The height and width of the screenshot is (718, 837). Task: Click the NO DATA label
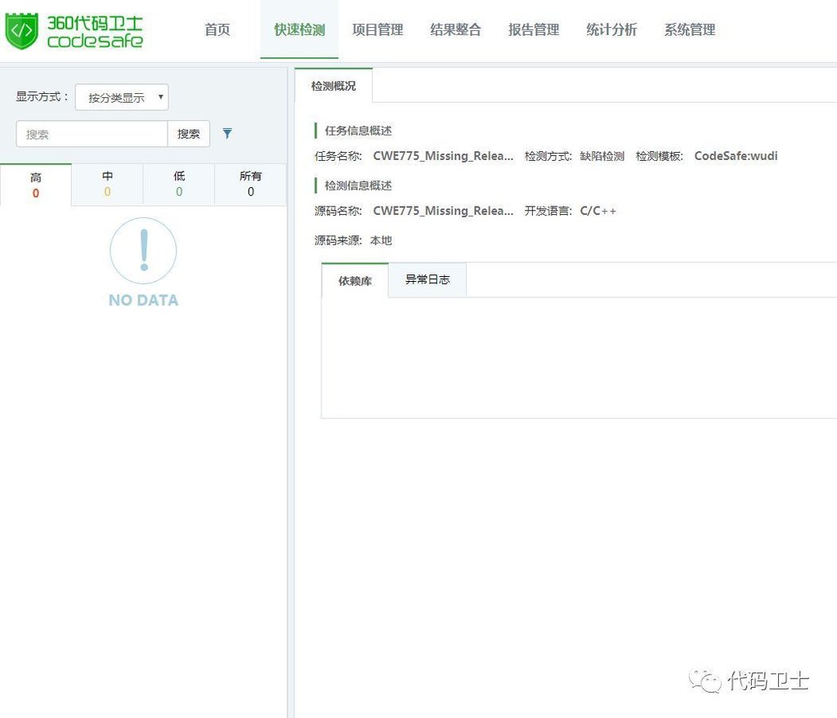click(x=143, y=301)
